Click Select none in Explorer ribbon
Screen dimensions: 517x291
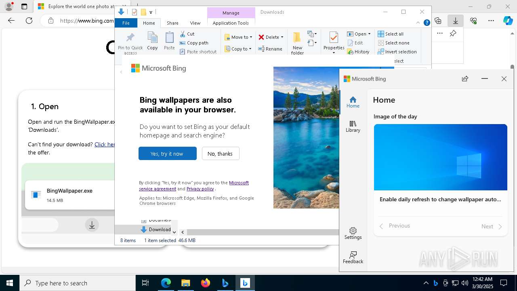tap(393, 43)
